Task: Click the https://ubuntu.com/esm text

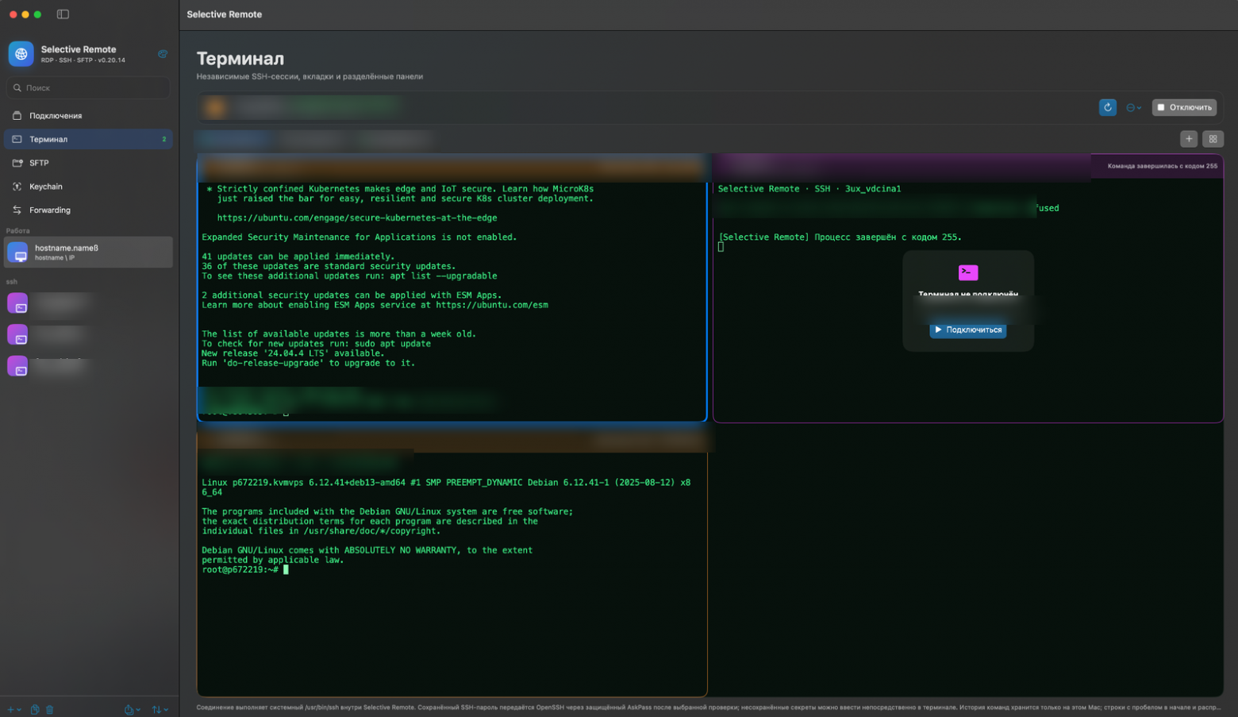Action: tap(492, 305)
